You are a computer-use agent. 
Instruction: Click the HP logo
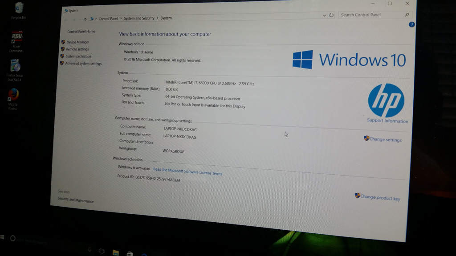386,100
